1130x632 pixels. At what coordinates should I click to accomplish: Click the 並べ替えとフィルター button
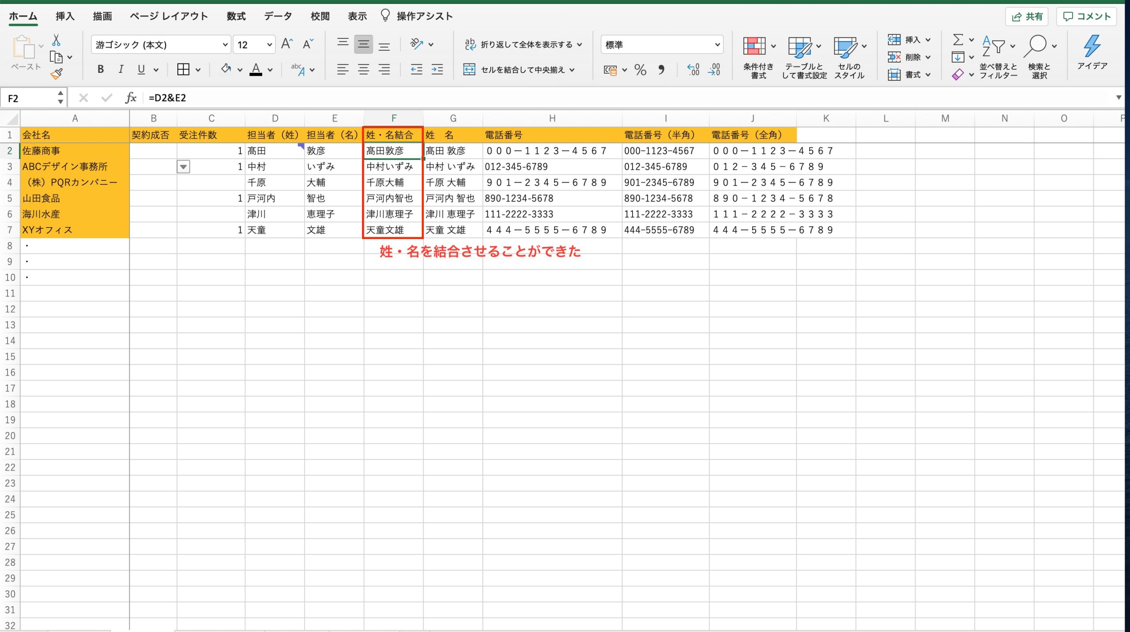tap(998, 58)
